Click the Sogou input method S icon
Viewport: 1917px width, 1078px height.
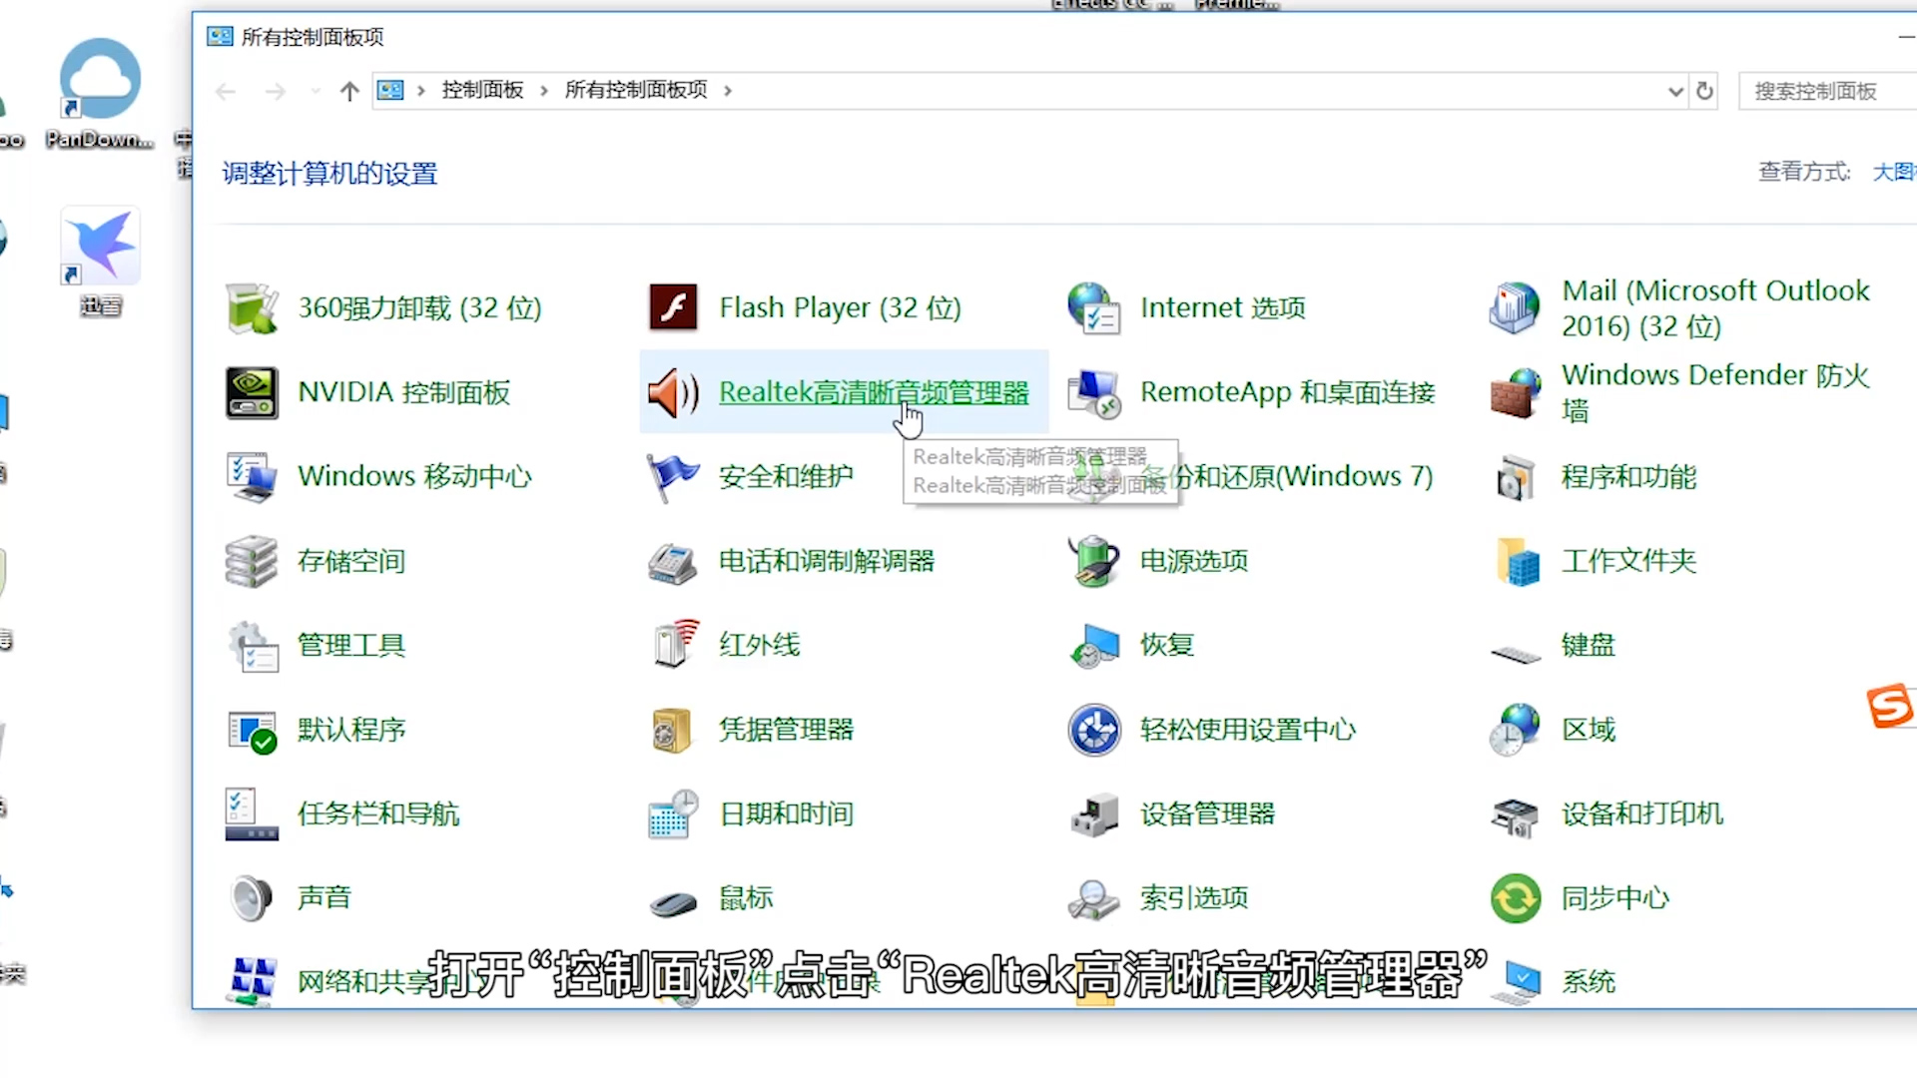1890,706
